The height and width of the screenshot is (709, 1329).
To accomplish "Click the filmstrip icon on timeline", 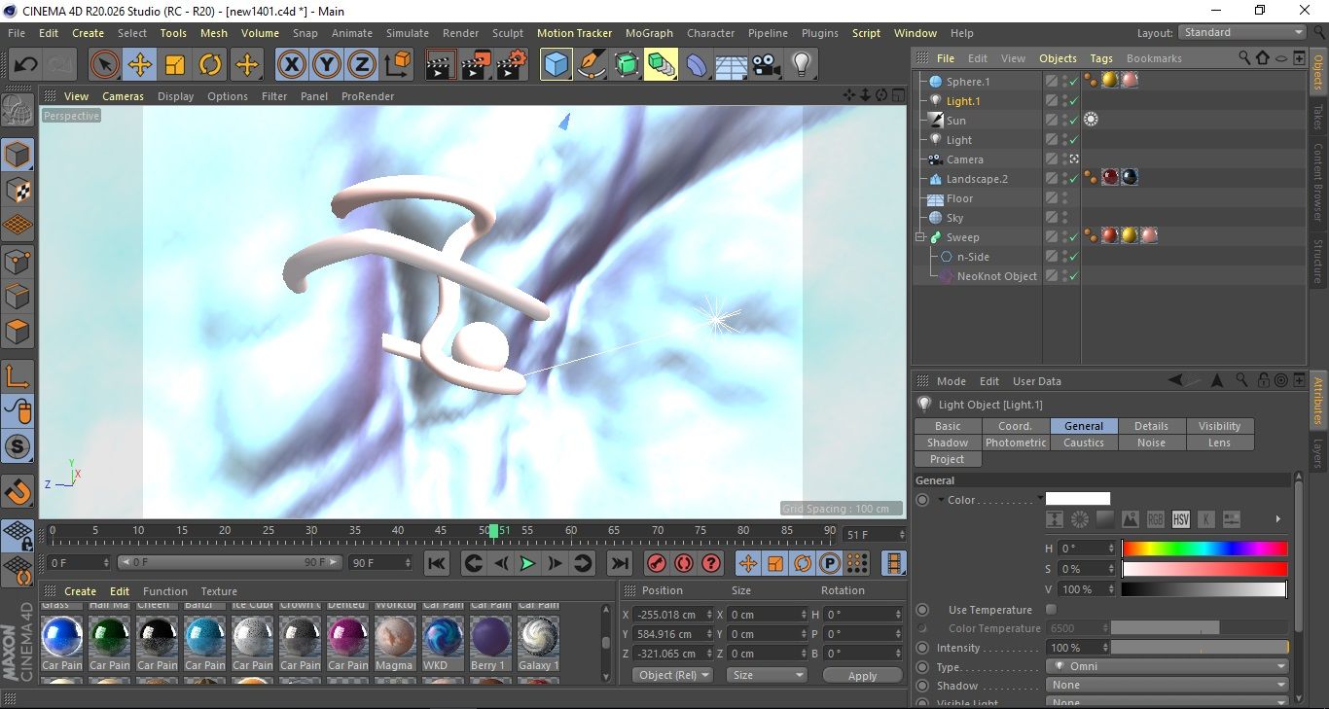I will click(x=893, y=563).
